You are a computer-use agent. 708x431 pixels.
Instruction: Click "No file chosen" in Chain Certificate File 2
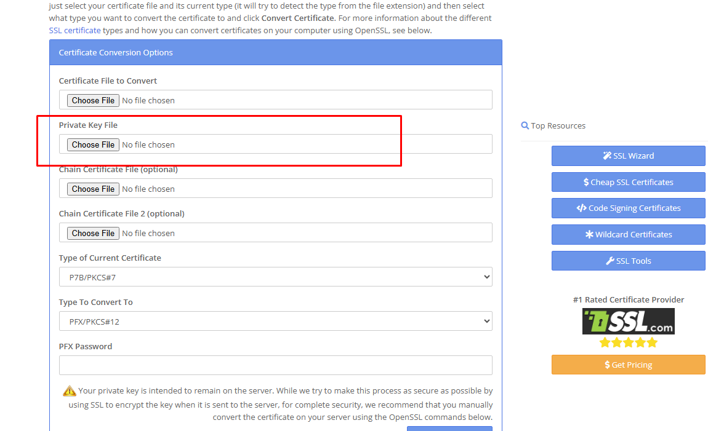[148, 233]
